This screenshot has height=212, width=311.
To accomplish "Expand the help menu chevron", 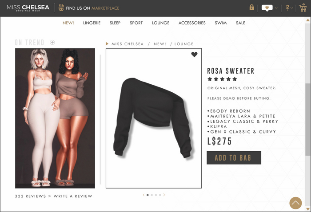I will coord(291,8).
